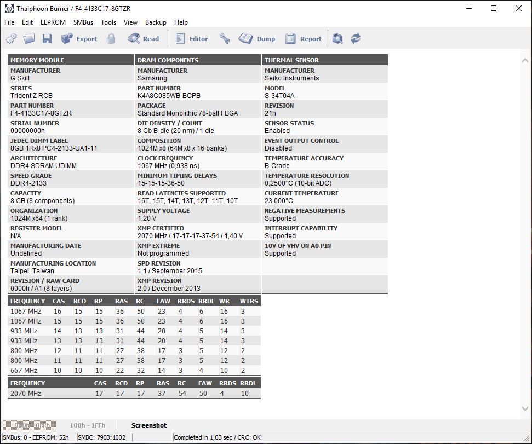Click the magnifier search icon in toolbar
The image size is (532, 444).
(x=337, y=38)
